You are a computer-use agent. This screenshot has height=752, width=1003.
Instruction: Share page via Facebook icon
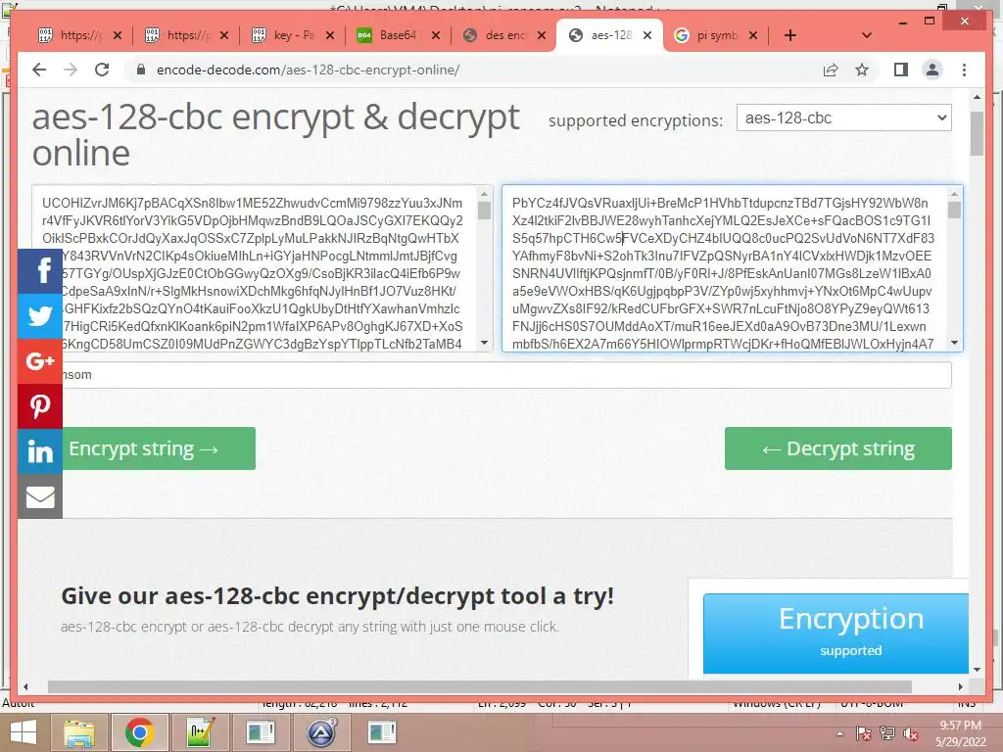[39, 270]
